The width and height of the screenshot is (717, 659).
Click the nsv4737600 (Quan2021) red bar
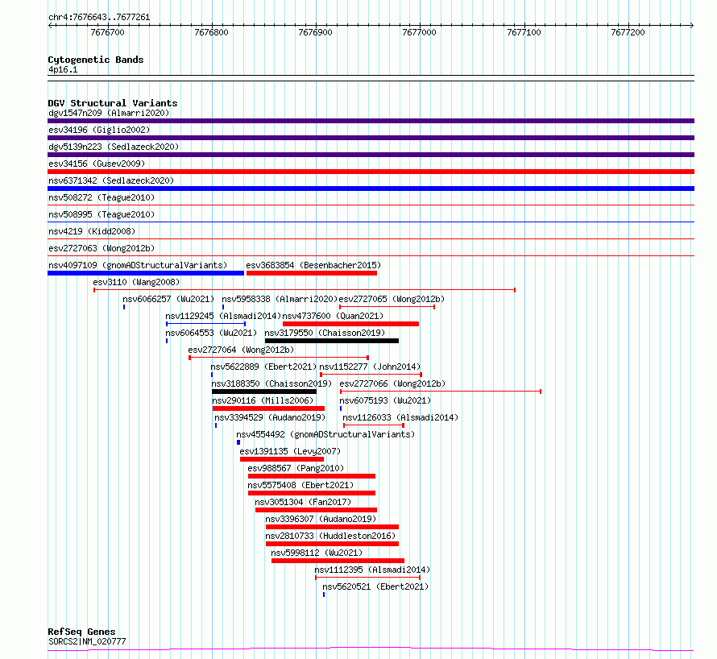pos(350,324)
